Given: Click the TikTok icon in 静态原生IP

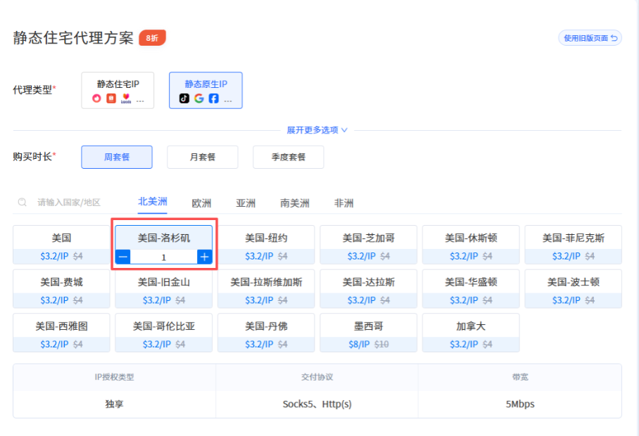Looking at the screenshot, I should pos(184,98).
